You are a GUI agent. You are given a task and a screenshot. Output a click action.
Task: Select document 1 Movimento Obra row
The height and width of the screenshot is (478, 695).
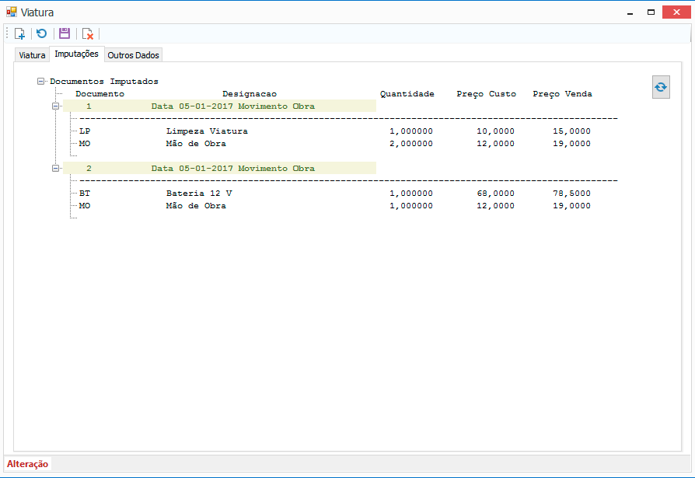pyautogui.click(x=219, y=106)
